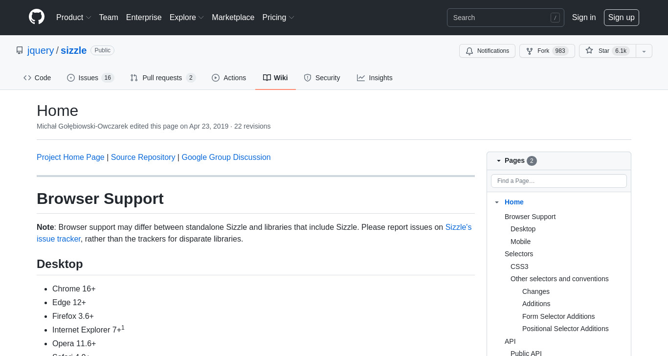Open the Product dropdown menu

click(74, 18)
